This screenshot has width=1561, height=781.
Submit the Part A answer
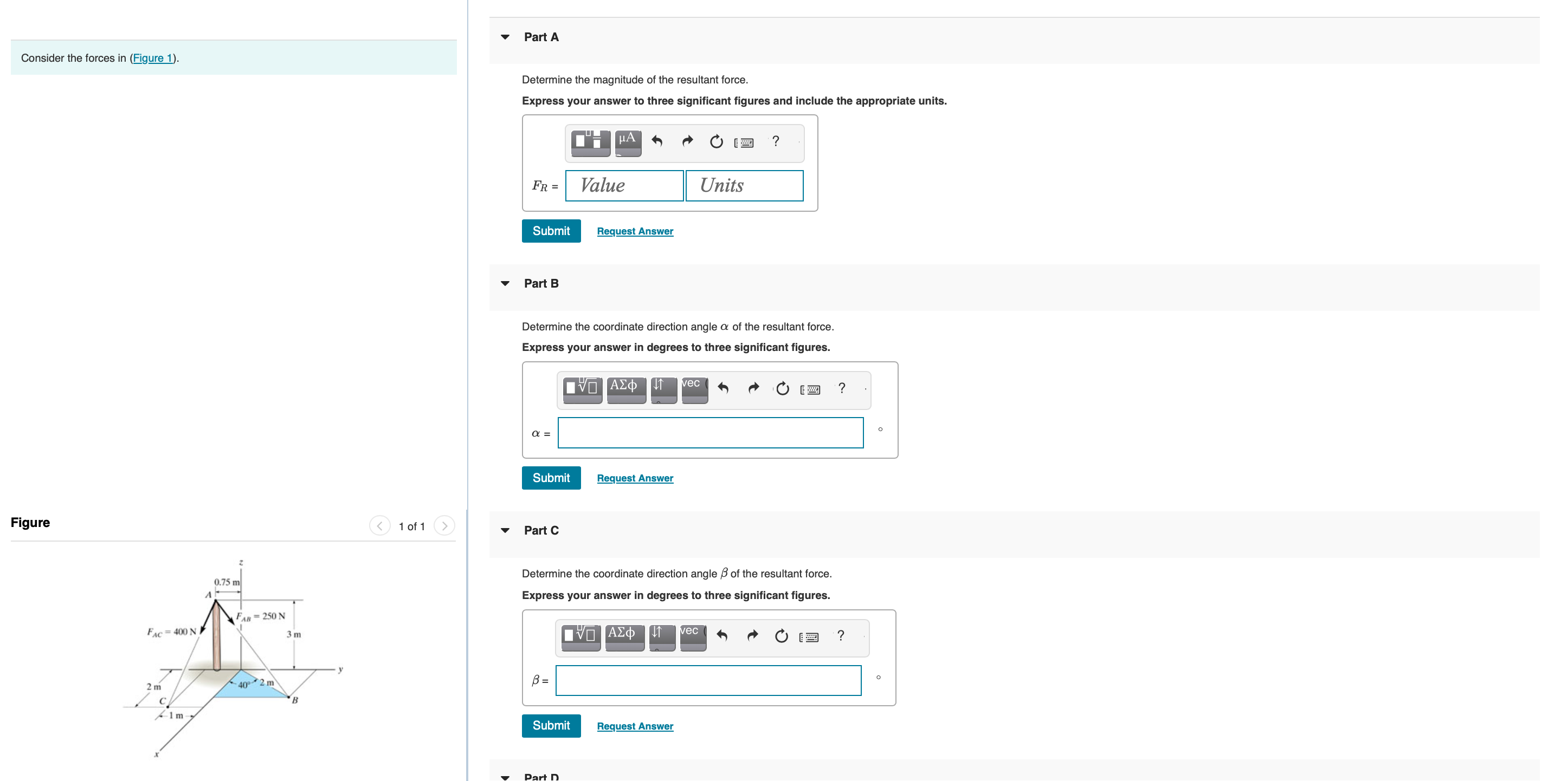coord(550,231)
